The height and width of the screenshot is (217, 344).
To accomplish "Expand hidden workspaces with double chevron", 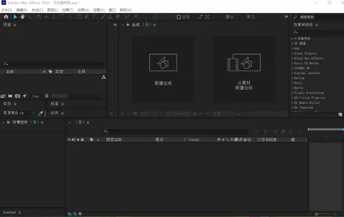I will tap(286, 17).
